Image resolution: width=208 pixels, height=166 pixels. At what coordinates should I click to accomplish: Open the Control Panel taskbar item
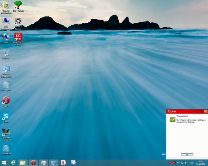click(x=53, y=163)
